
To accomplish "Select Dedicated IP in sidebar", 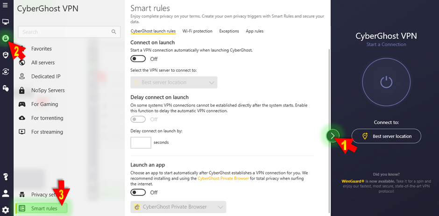I will point(46,76).
